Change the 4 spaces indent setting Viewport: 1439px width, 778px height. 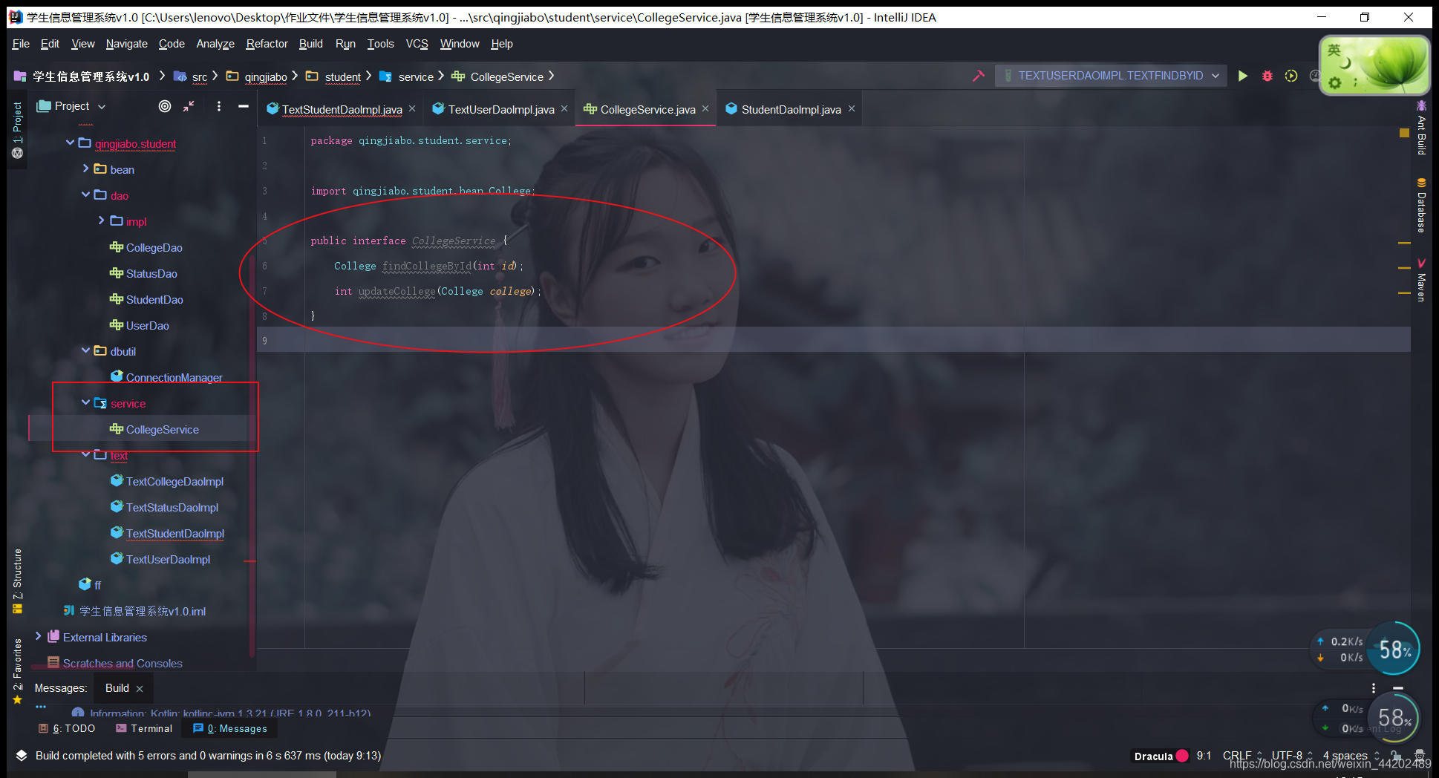[x=1351, y=755]
